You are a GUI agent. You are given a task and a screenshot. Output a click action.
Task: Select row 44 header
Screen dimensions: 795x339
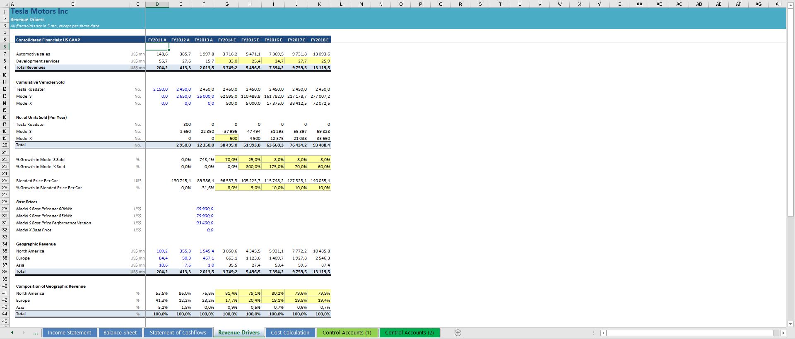tap(4, 314)
